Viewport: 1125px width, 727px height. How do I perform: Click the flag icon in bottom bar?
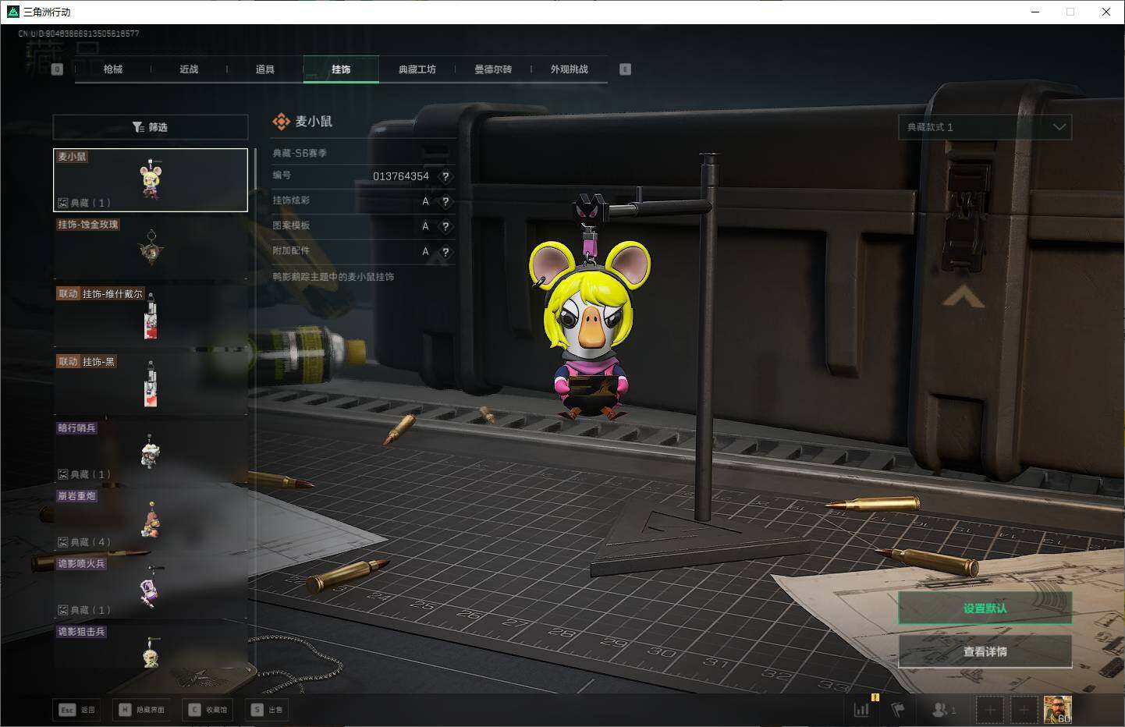(x=898, y=710)
